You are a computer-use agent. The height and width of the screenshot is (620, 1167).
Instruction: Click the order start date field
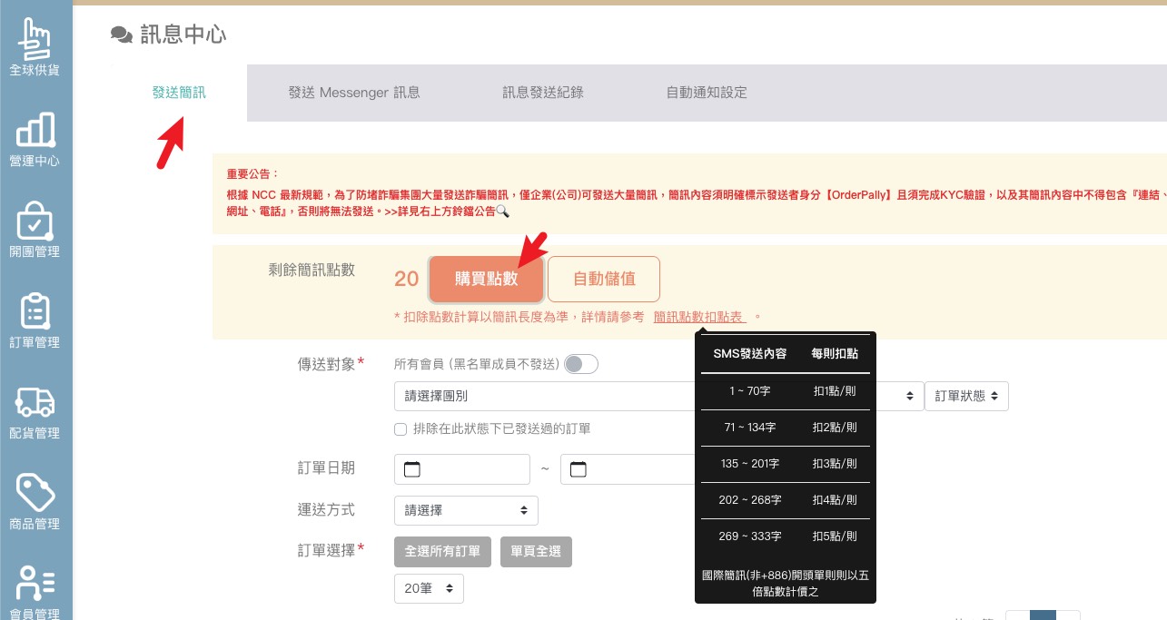click(x=462, y=469)
